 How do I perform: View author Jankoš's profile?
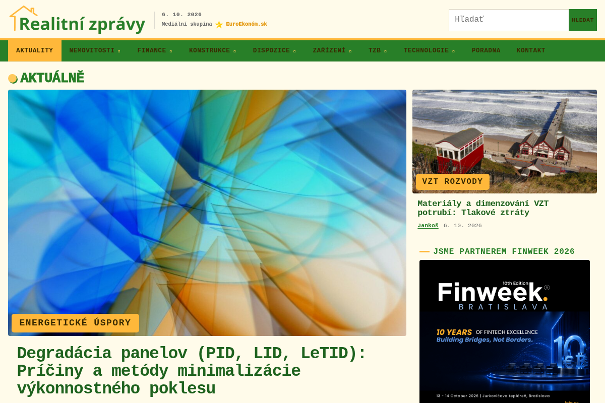tap(428, 226)
